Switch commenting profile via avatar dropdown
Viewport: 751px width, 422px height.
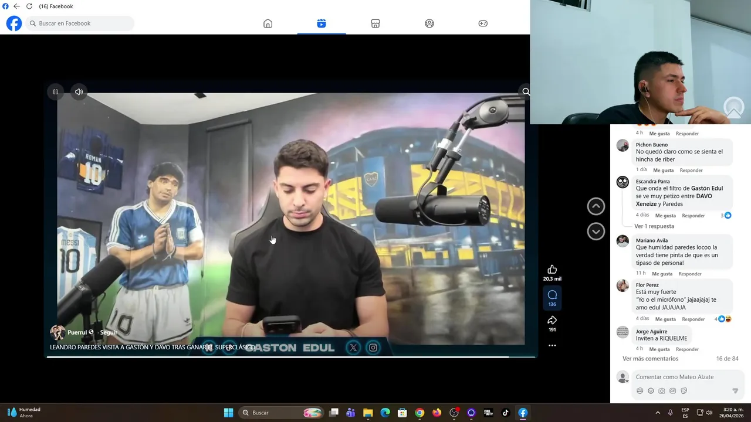click(623, 377)
